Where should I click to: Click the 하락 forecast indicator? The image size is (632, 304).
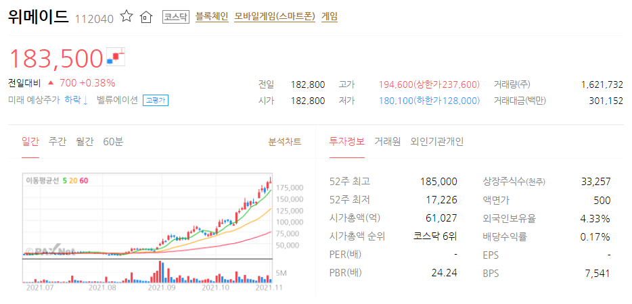(x=76, y=100)
